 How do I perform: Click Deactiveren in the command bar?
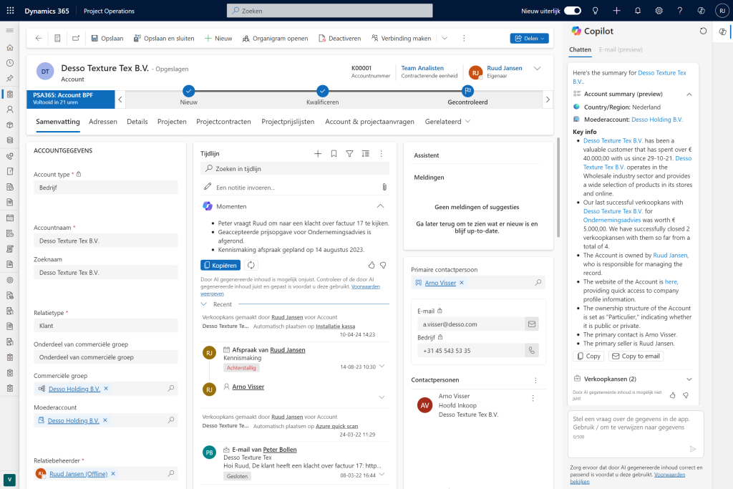tap(340, 39)
